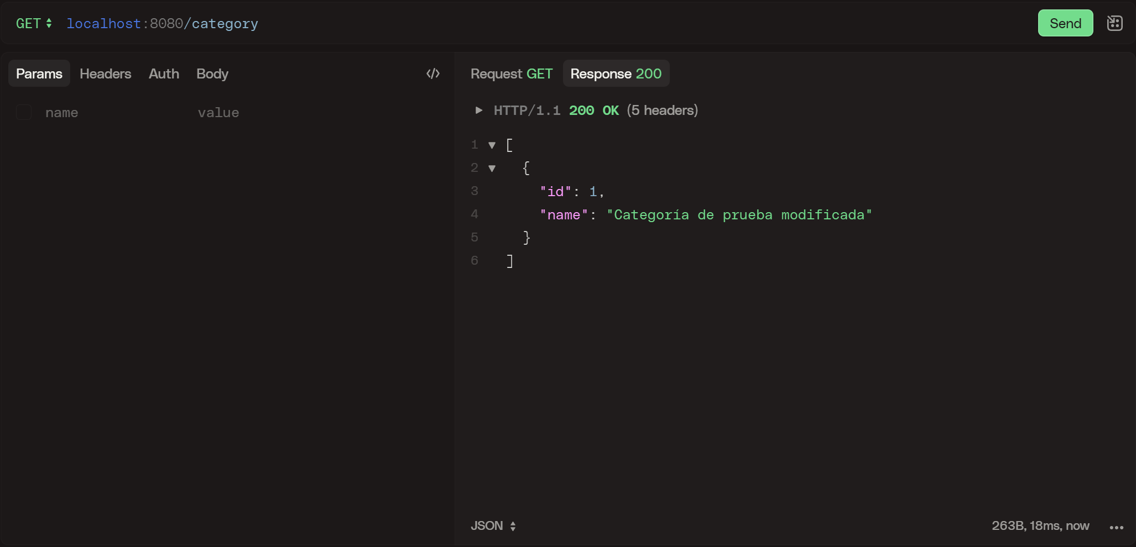Open the response more options ellipsis menu
Viewport: 1136px width, 547px height.
pos(1116,527)
